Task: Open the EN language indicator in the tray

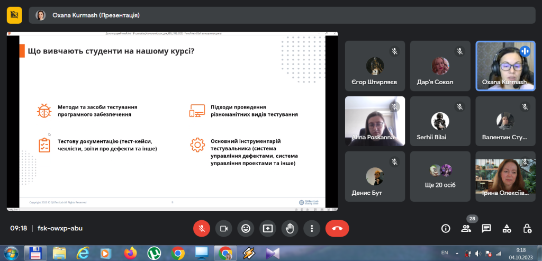Action: click(444, 253)
